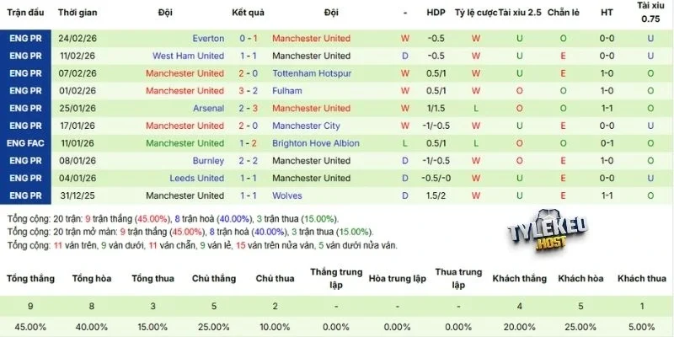Open the Wolves team link
The height and width of the screenshot is (337, 674).
pos(286,195)
